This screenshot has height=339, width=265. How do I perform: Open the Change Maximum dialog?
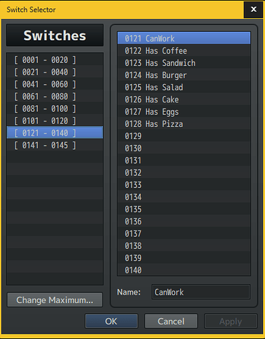tap(55, 300)
